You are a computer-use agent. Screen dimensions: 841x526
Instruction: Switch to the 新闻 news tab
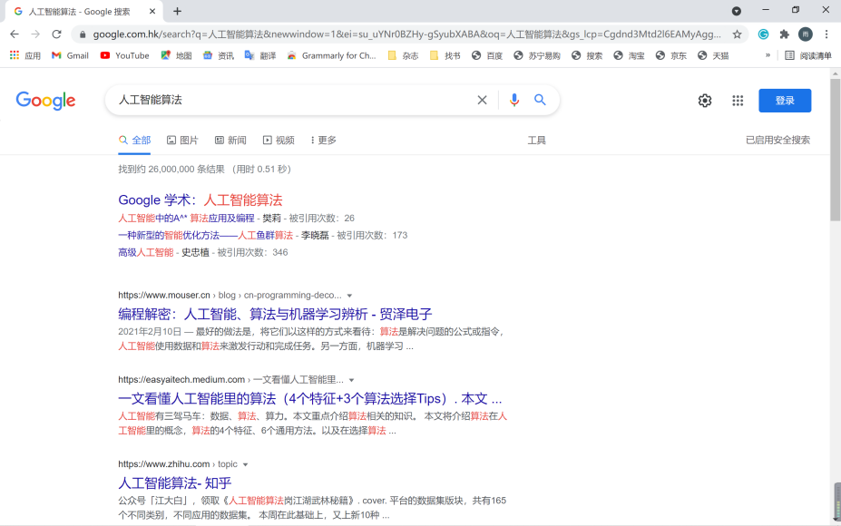coord(230,141)
